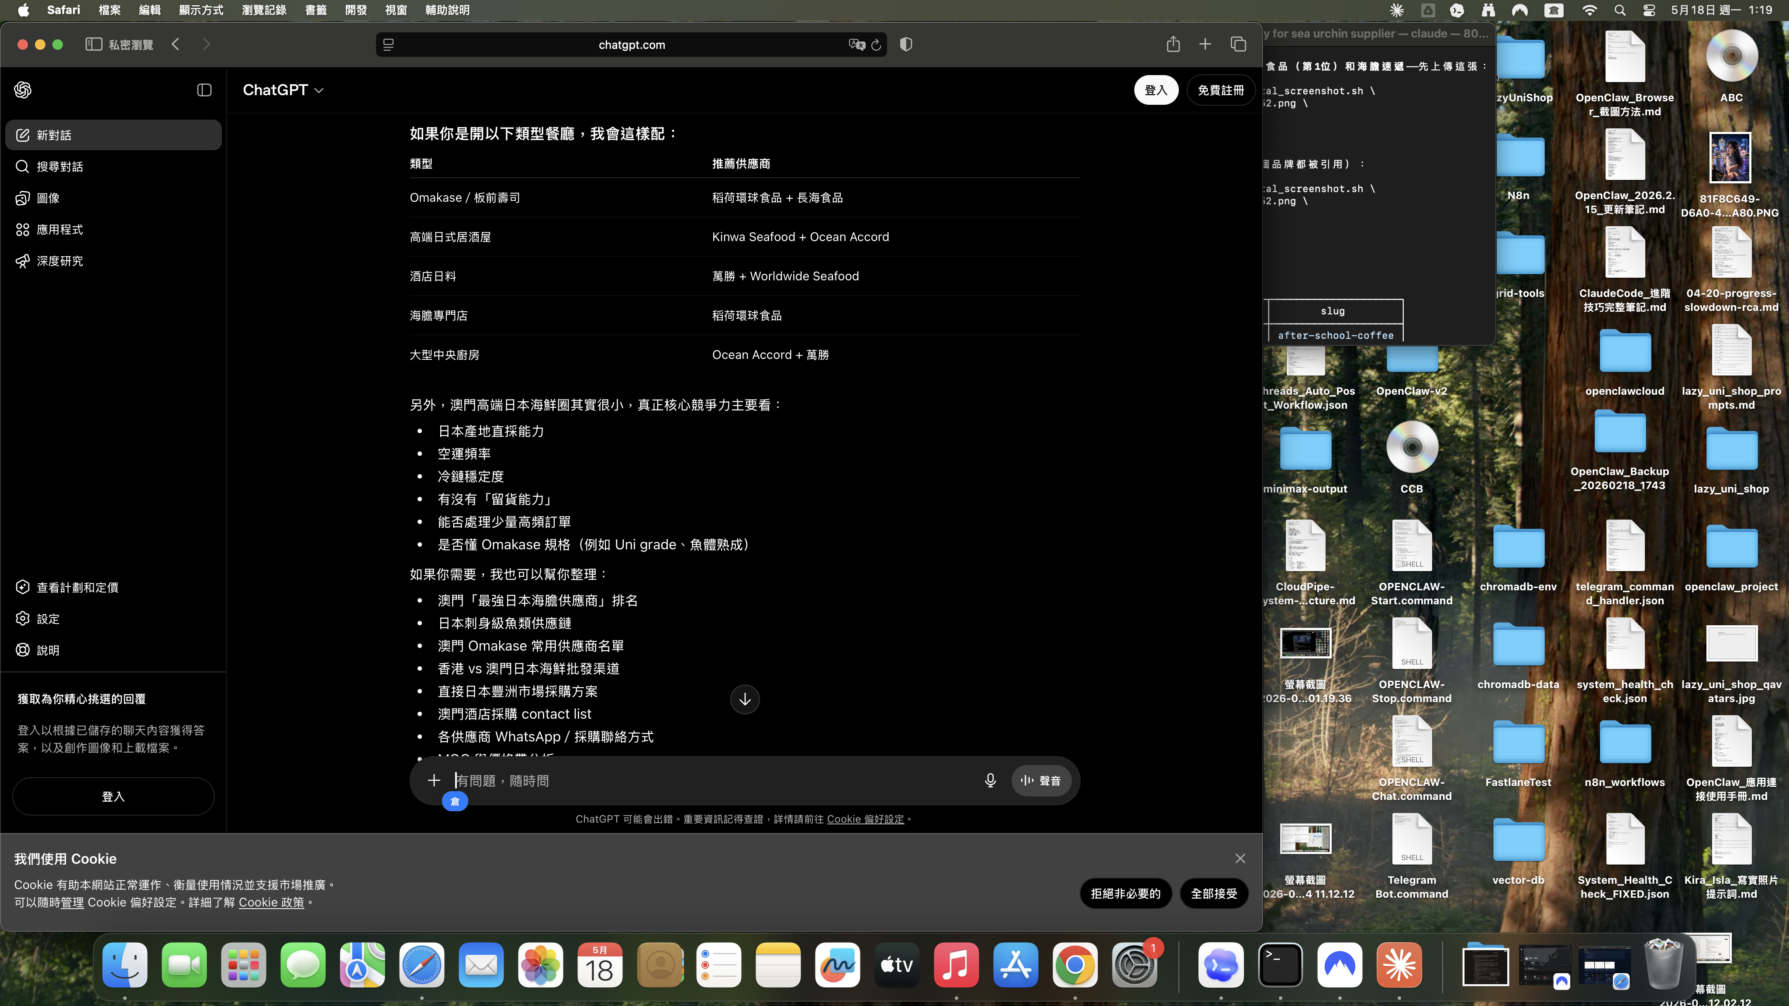This screenshot has height=1006, width=1789.
Task: Click the ChatGPT logo icon in sidebar
Action: [x=23, y=90]
